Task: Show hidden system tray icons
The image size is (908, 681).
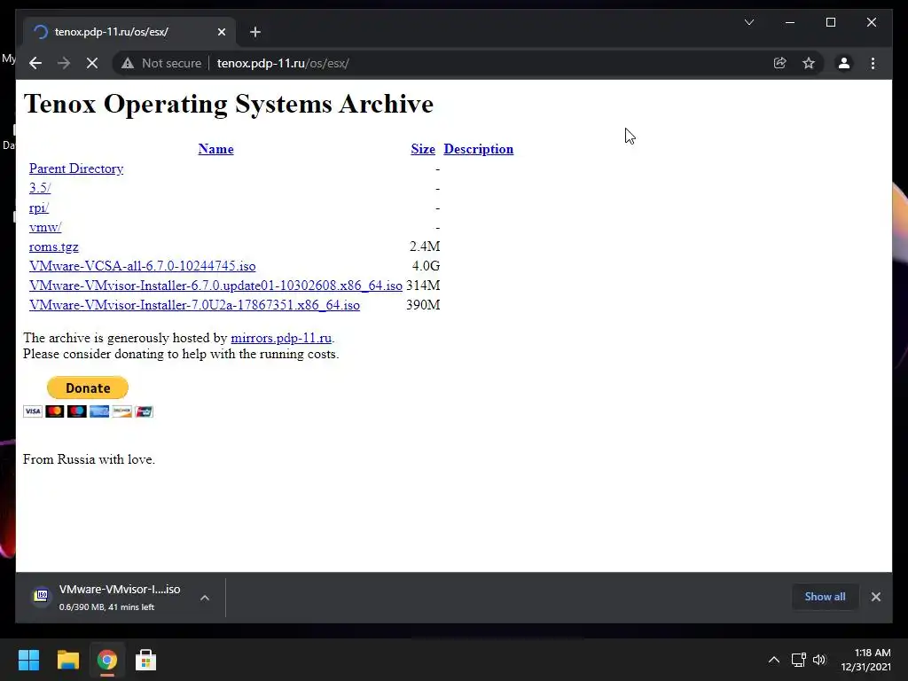Action: point(773,660)
